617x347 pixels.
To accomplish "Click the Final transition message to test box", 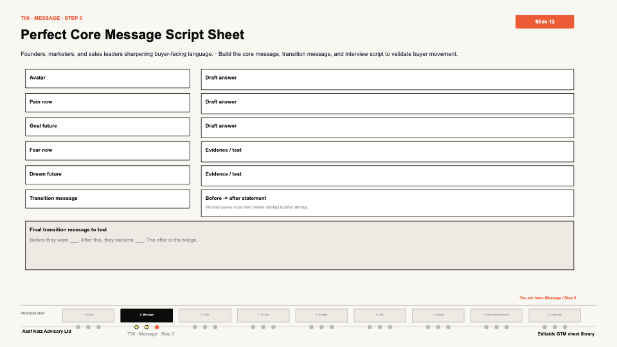I will (x=300, y=245).
